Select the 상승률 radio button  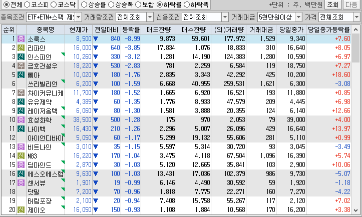[84, 4]
